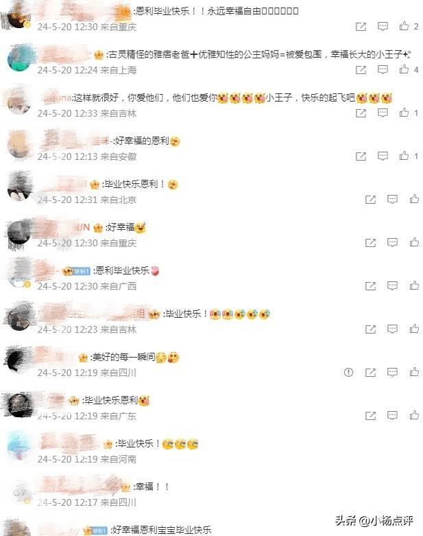Like the 广西 comment 恩利毕业快乐
Viewport: 423px width, 536px height.
(414, 286)
